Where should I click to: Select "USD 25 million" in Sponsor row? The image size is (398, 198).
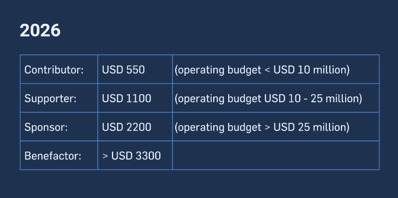(310, 127)
